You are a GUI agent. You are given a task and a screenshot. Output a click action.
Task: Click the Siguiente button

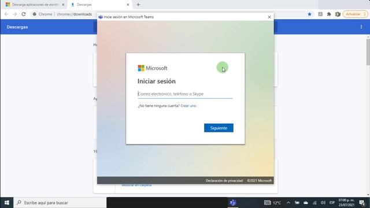(219, 128)
